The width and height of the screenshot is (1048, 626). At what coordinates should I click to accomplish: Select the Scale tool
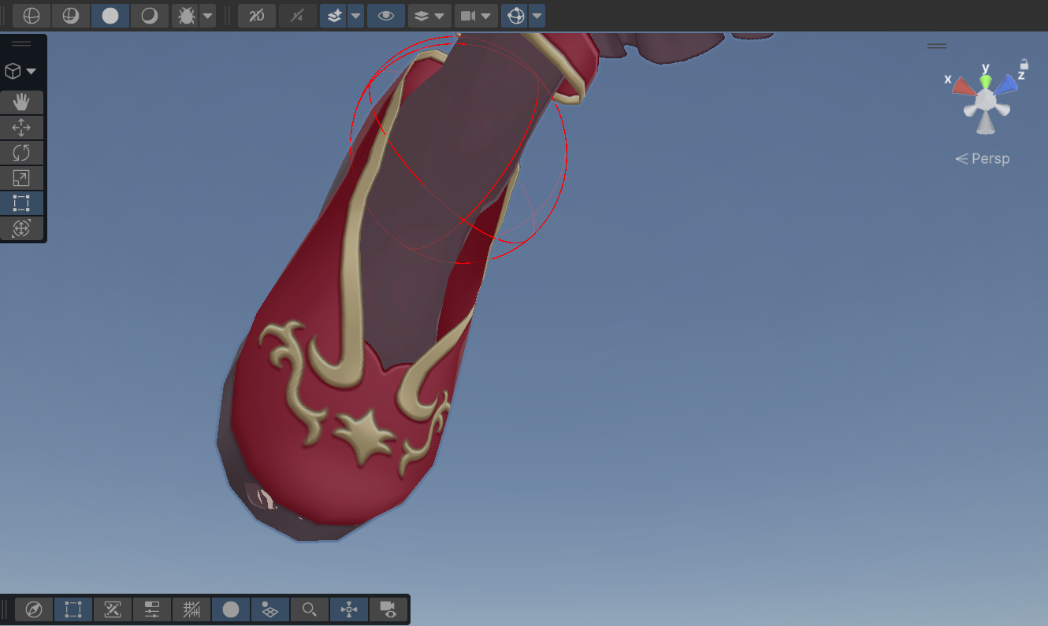coord(21,178)
